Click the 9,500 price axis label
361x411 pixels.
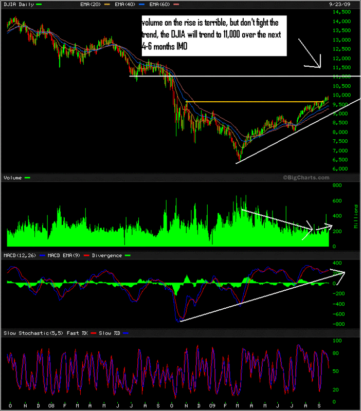pos(340,105)
